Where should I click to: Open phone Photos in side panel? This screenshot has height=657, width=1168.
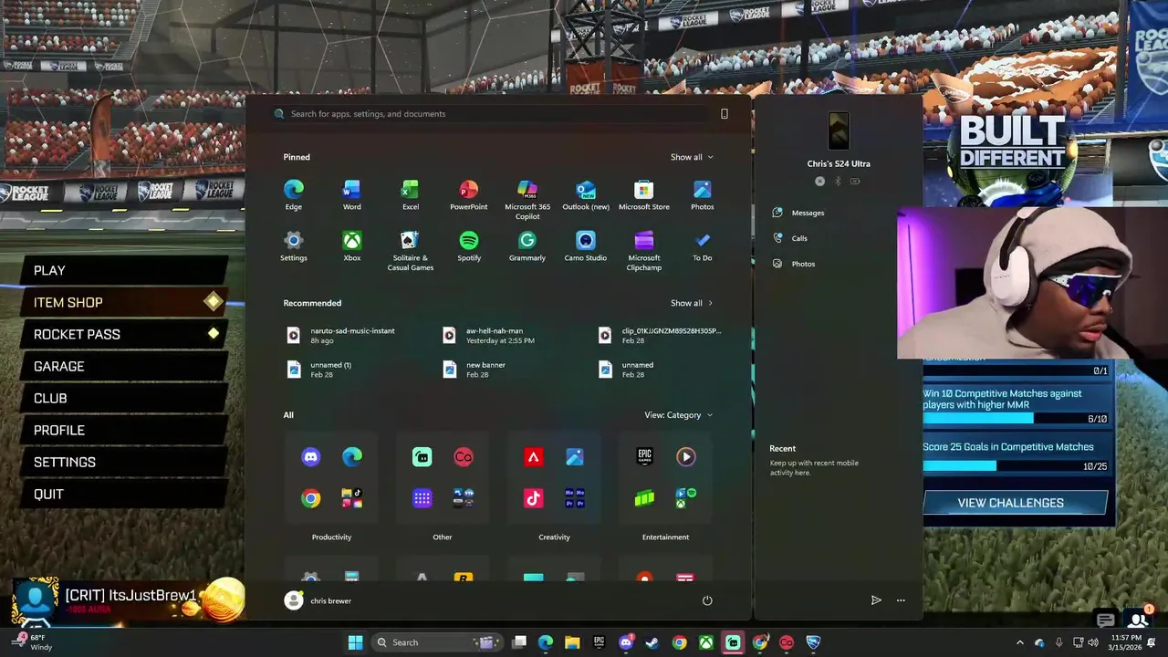point(794,264)
